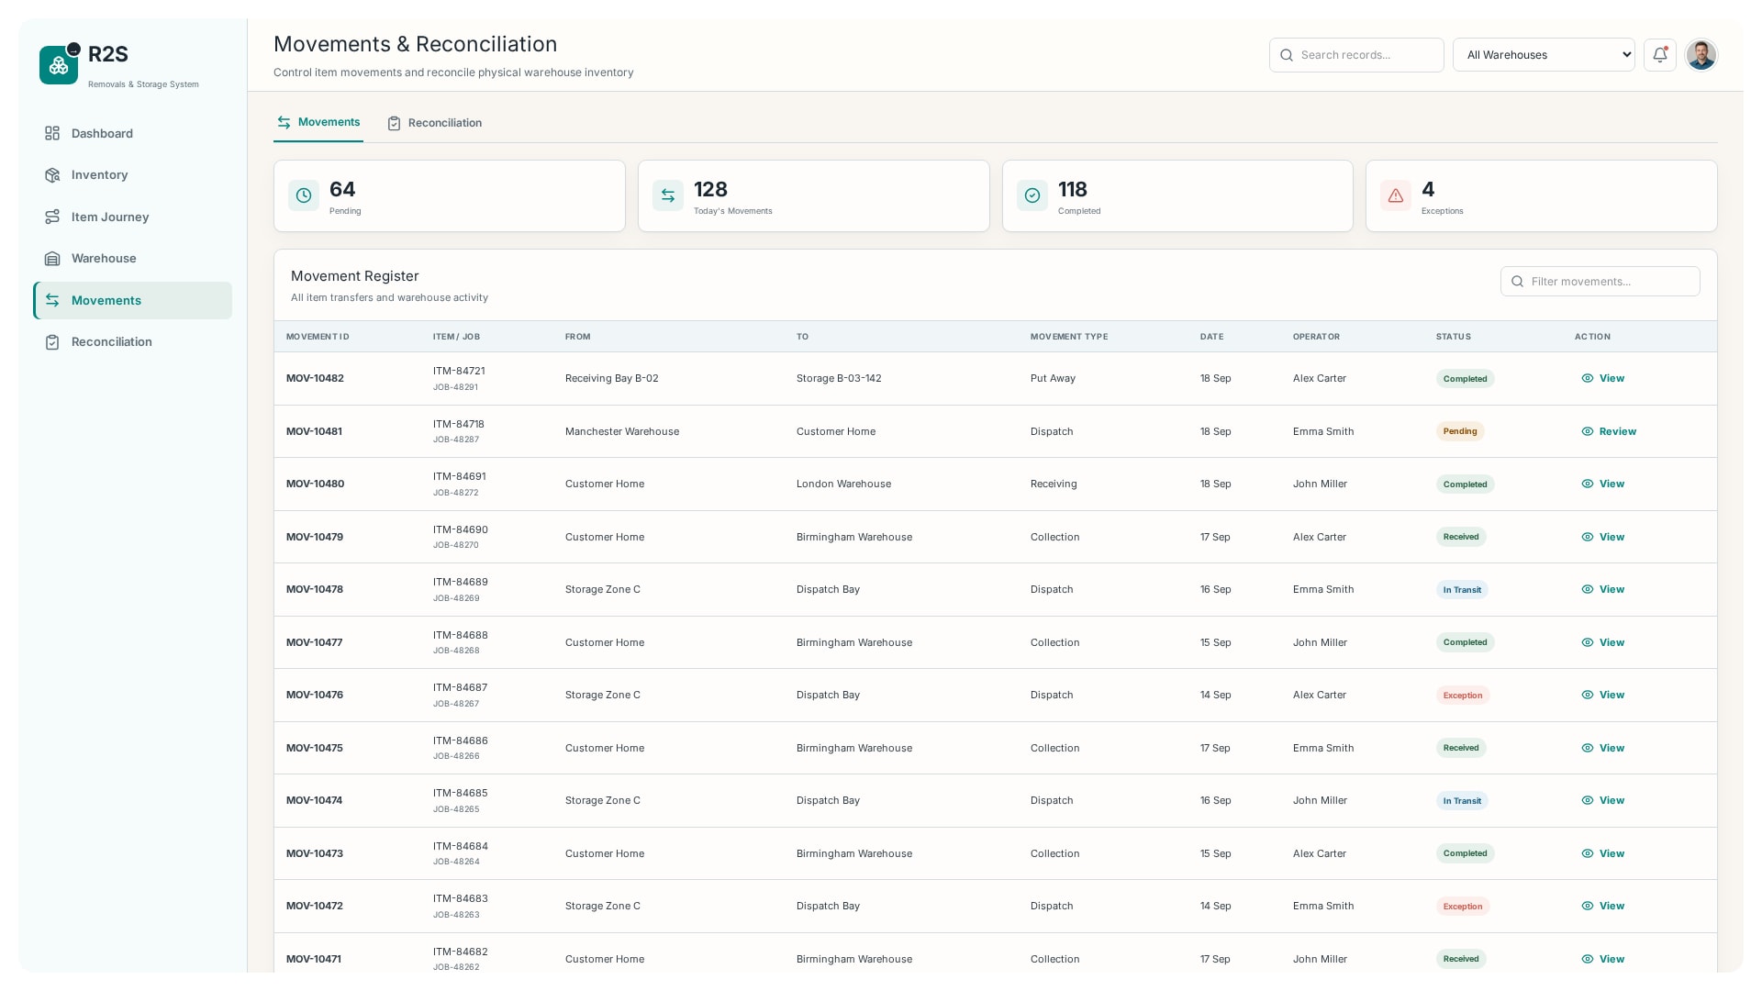Click the Completed checkmark icon
The image size is (1762, 991).
tap(1032, 195)
